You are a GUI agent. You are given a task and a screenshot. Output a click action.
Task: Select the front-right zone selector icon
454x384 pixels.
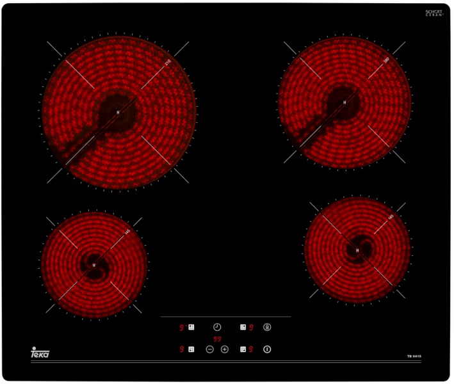(243, 349)
